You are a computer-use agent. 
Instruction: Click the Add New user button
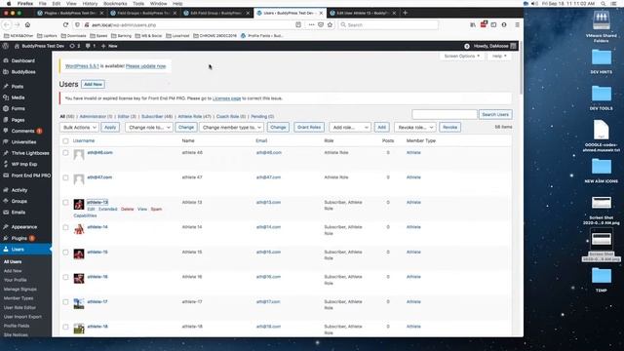(x=94, y=85)
